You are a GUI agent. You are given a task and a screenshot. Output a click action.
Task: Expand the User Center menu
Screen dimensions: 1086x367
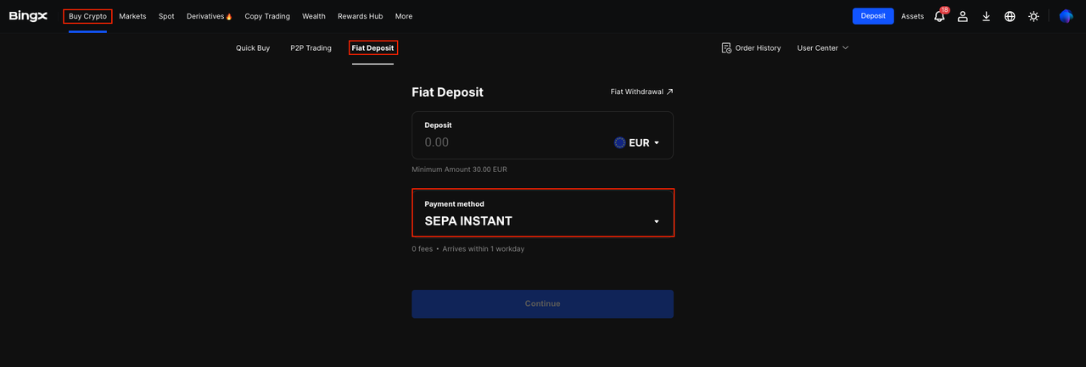(x=822, y=48)
